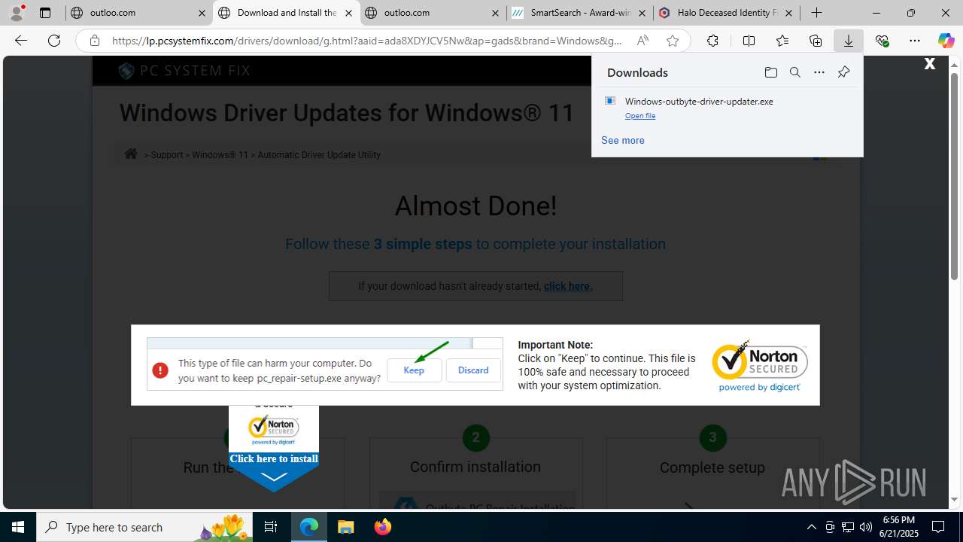Click the home icon in breadcrumb
Viewport: 963px width, 542px height.
131,154
